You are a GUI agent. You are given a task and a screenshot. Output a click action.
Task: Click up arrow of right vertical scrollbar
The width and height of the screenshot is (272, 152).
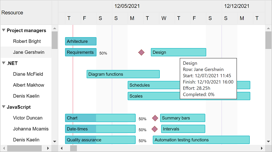pos(268,28)
